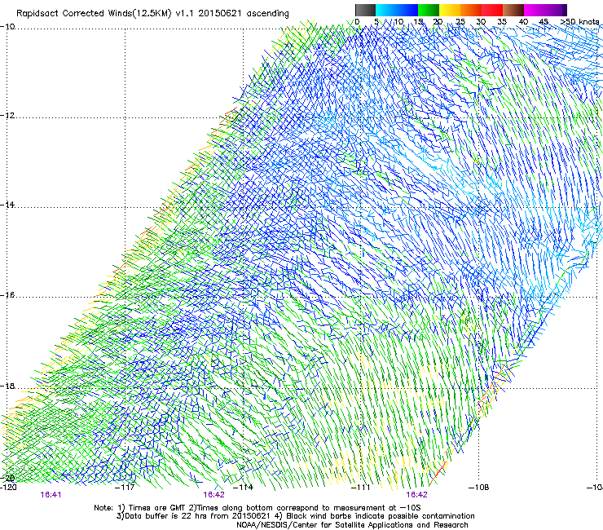Click the longitude axis label -108
The width and height of the screenshot is (603, 530).
pos(479,488)
